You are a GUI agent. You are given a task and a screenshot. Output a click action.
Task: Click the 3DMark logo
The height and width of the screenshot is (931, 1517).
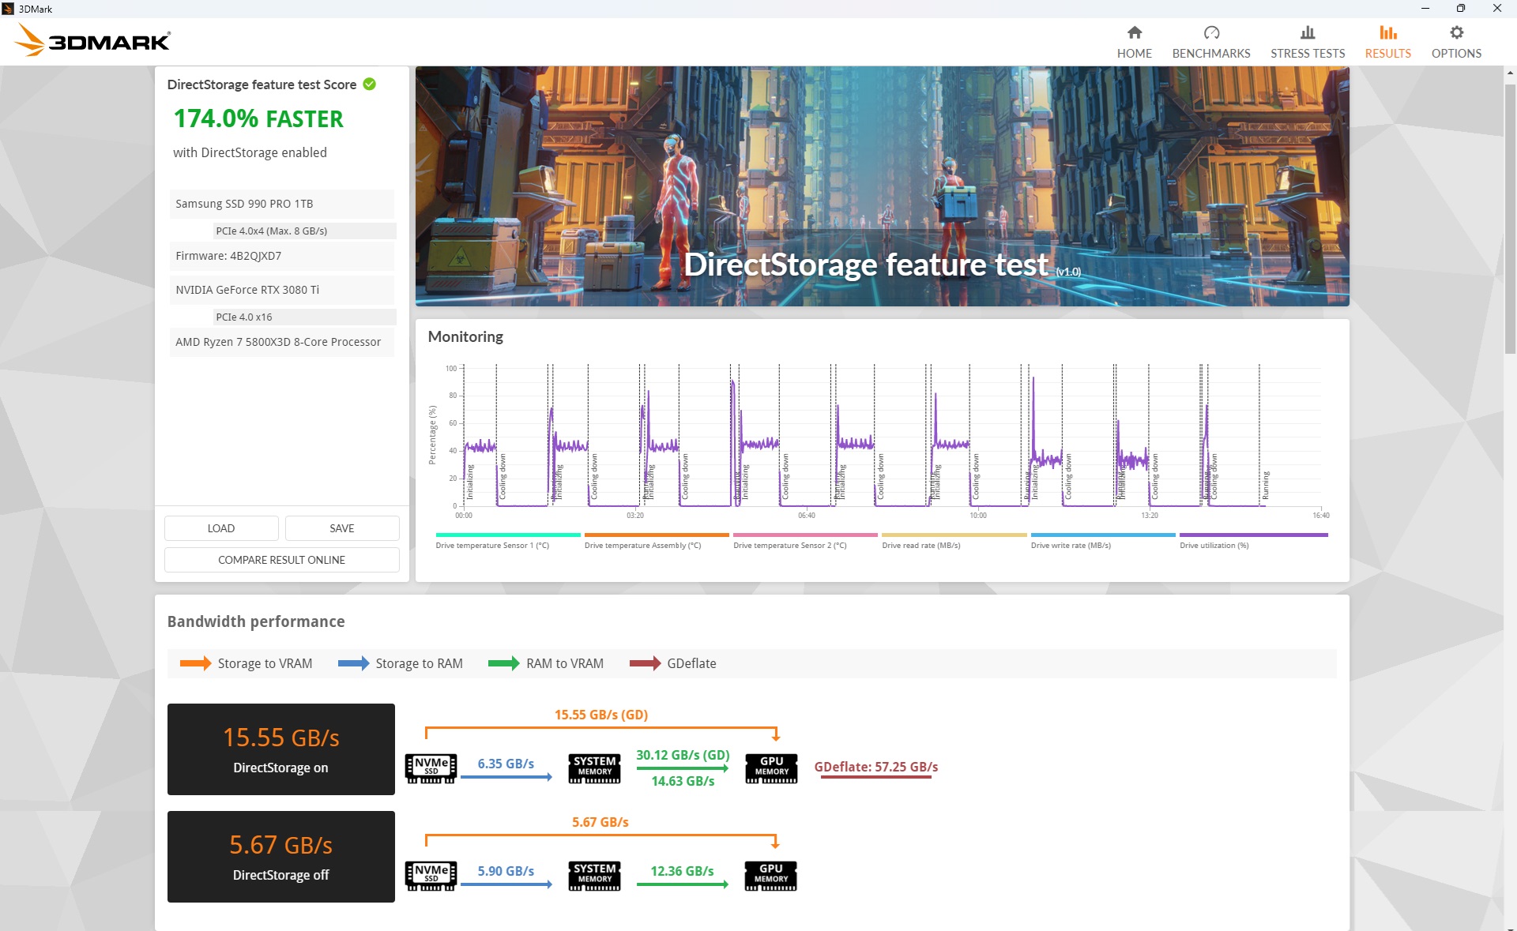pyautogui.click(x=92, y=40)
